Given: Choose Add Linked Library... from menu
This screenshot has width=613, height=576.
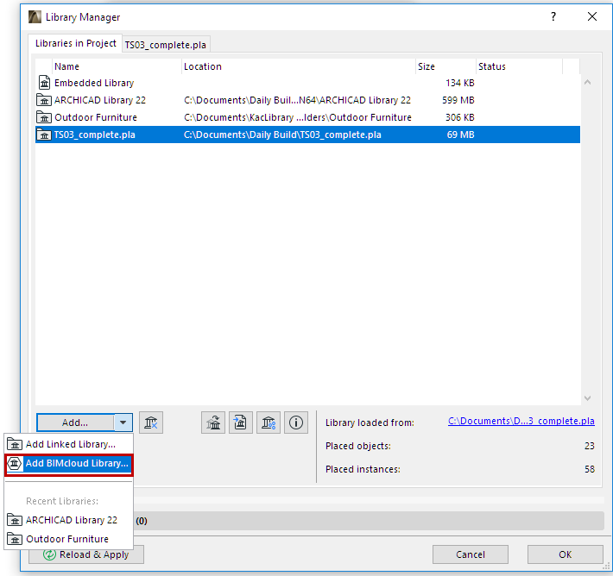Looking at the screenshot, I should pyautogui.click(x=69, y=444).
